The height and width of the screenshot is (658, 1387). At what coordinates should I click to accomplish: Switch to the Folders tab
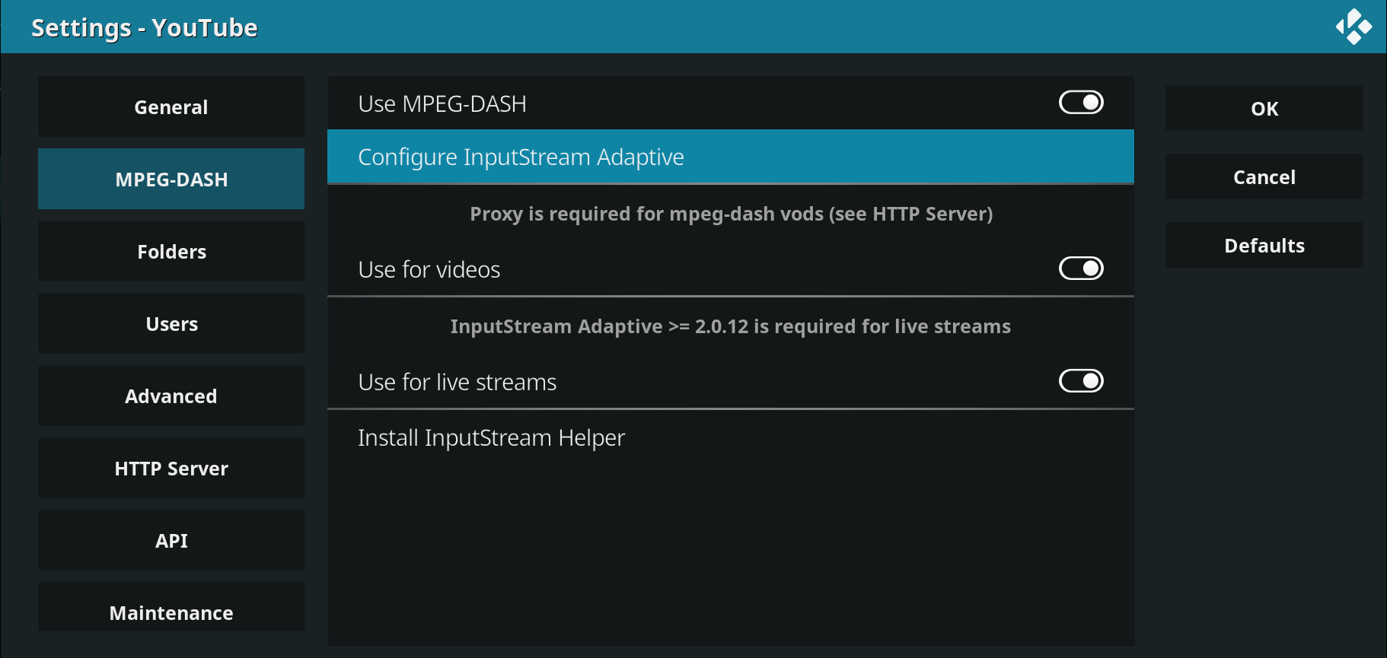pyautogui.click(x=171, y=252)
